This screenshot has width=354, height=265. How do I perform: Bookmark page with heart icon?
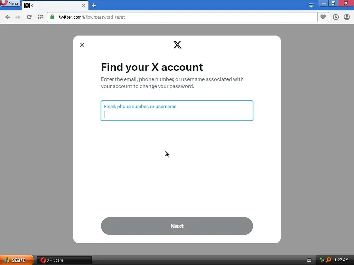pyautogui.click(x=323, y=17)
